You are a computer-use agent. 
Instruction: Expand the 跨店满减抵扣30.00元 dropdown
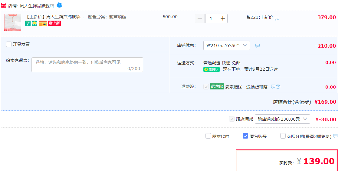pyautogui.click(x=283, y=119)
